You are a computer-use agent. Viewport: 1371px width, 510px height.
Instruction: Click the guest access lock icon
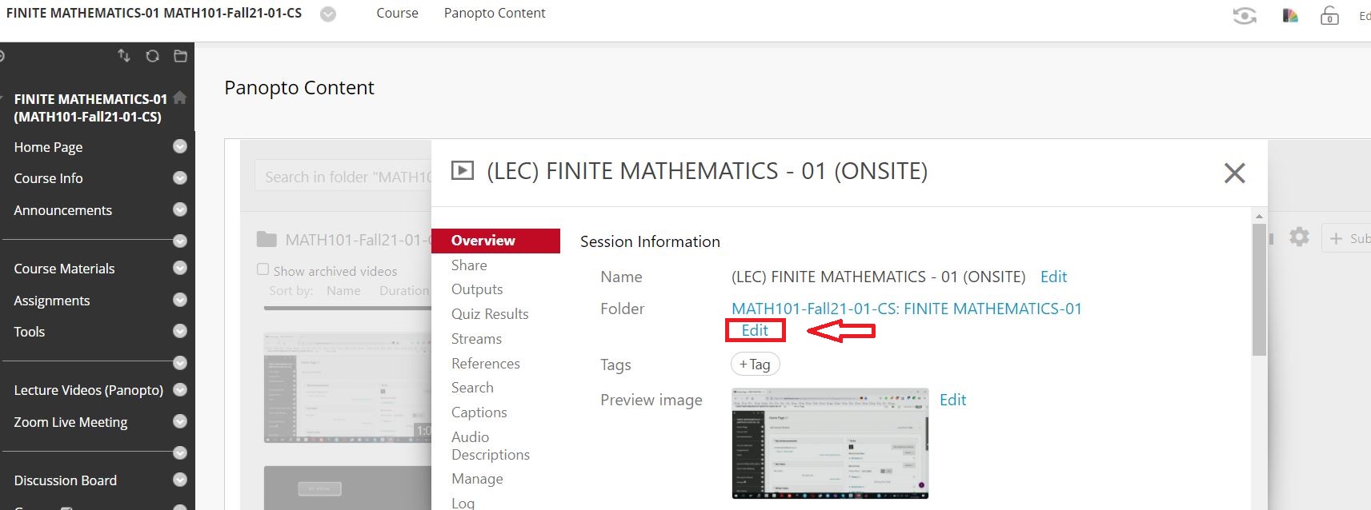point(1329,15)
